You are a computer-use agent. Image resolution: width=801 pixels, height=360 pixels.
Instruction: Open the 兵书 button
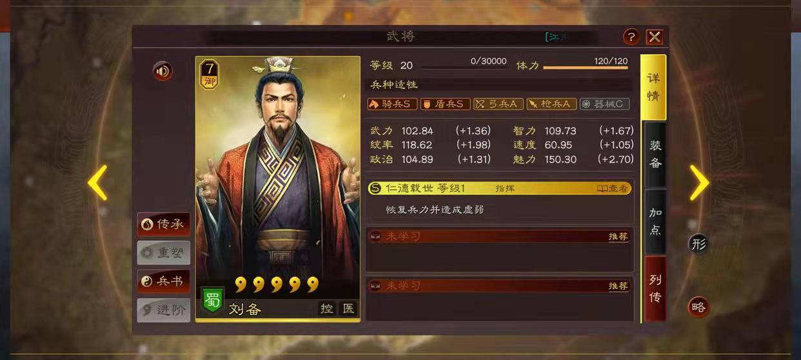click(x=164, y=281)
